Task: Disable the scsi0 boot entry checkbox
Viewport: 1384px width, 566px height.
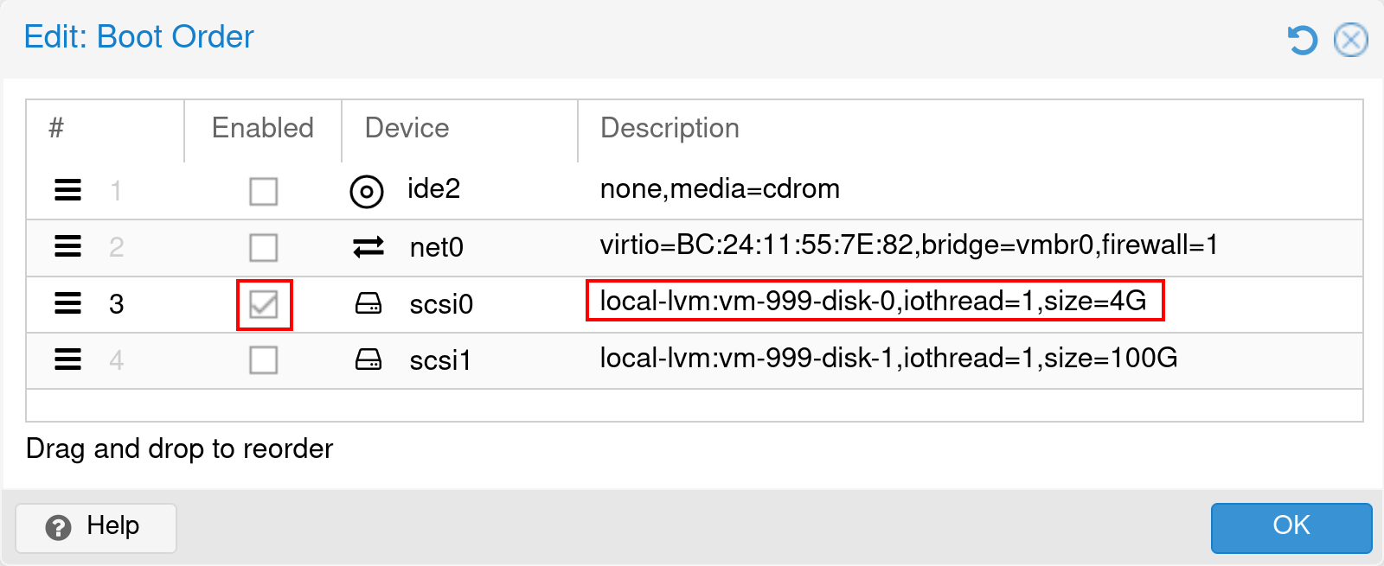Action: (264, 305)
